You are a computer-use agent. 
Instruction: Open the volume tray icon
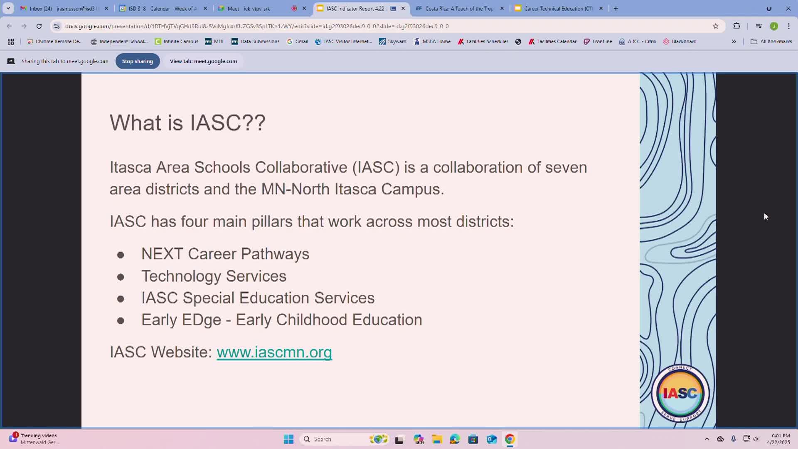(756, 439)
